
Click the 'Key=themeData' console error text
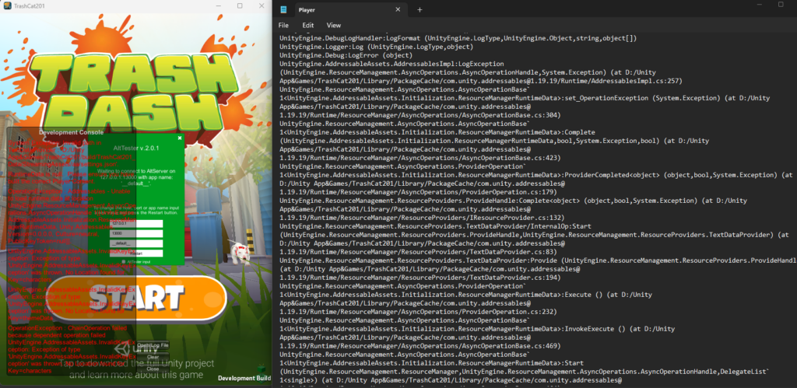point(30,318)
